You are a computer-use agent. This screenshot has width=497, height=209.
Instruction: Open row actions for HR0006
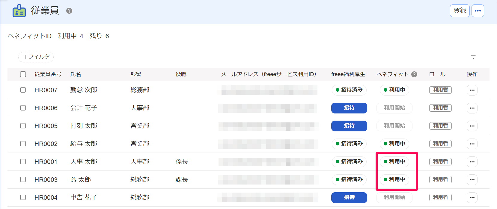coord(472,108)
